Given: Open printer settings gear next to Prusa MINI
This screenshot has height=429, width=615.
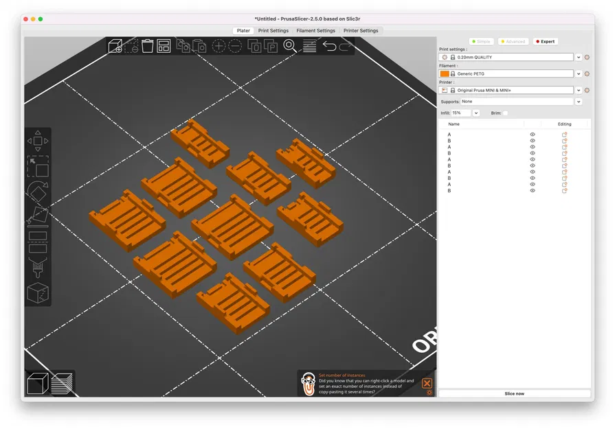Looking at the screenshot, I should 587,90.
